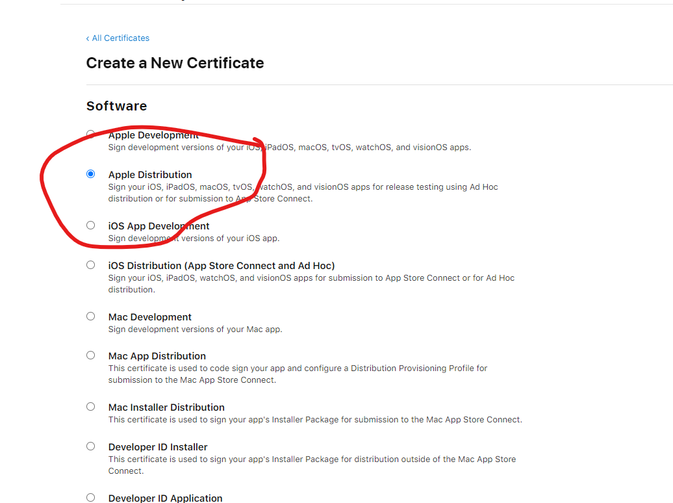This screenshot has width=673, height=503.
Task: Click the 'Mac App Distribution' label text
Action: 157,356
